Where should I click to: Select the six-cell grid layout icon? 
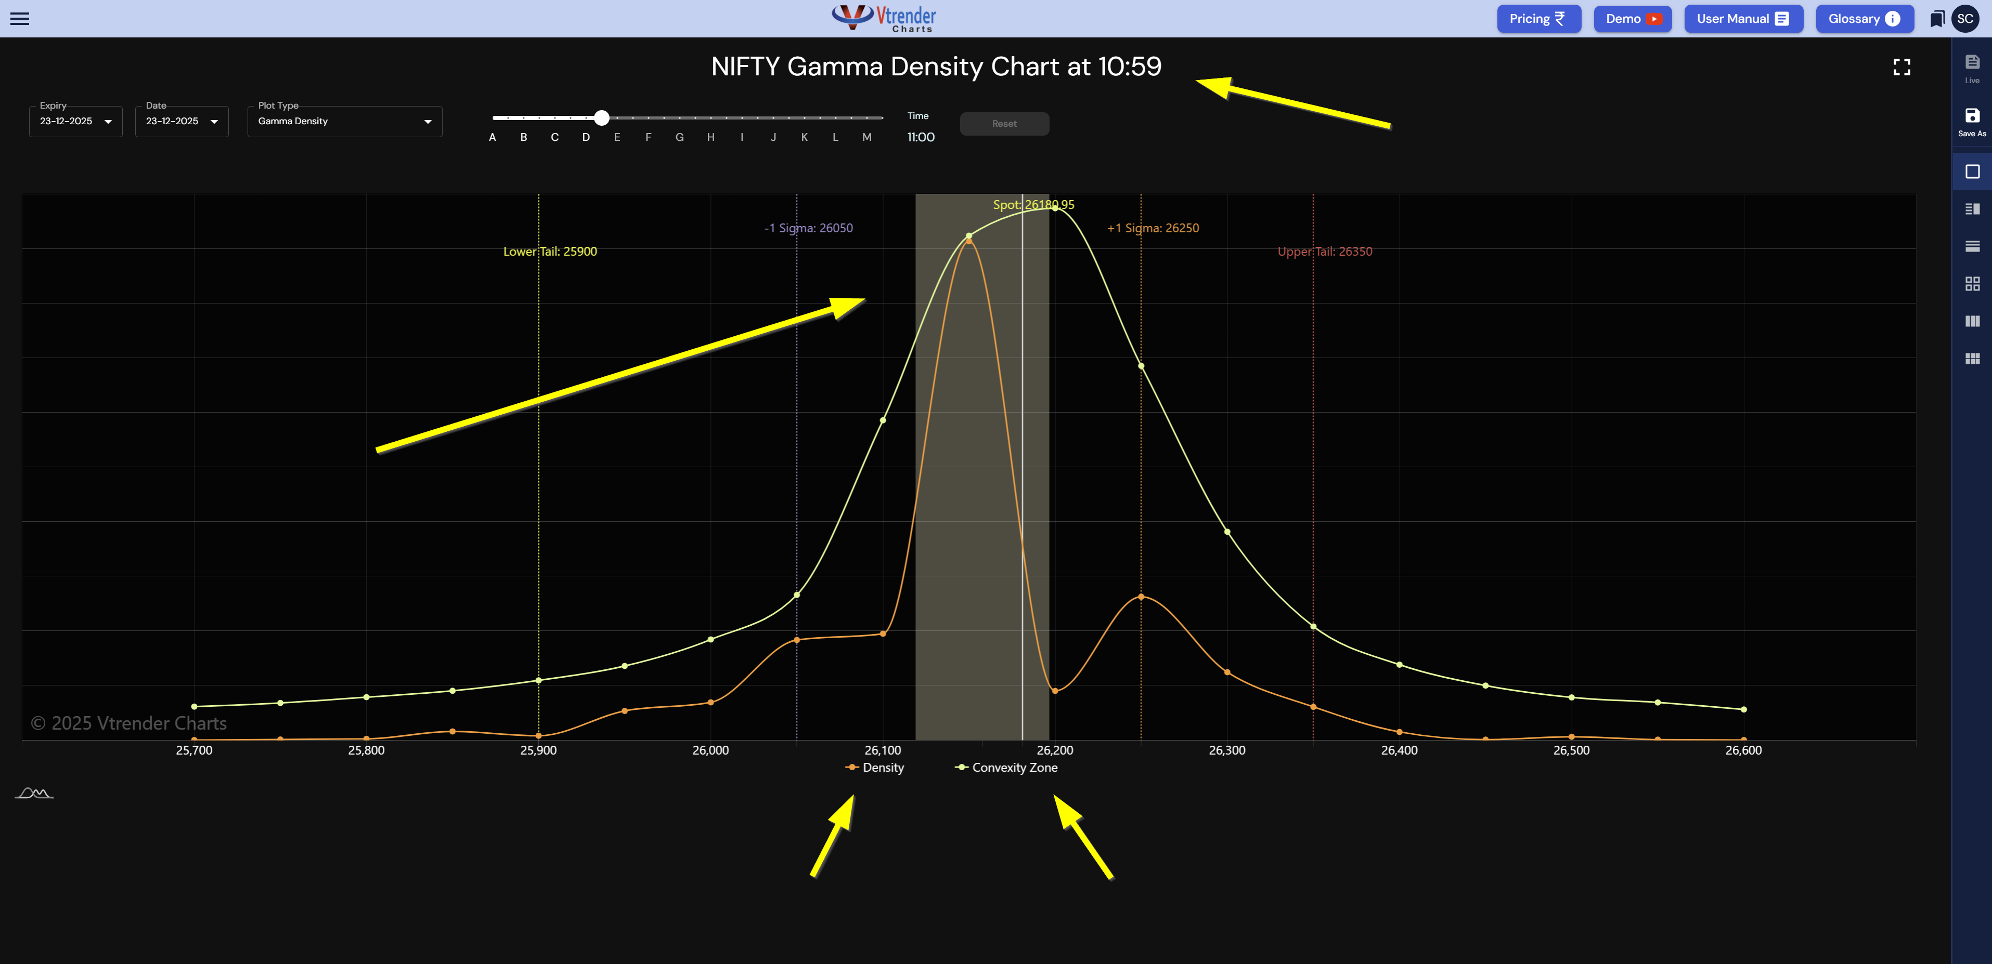tap(1972, 359)
